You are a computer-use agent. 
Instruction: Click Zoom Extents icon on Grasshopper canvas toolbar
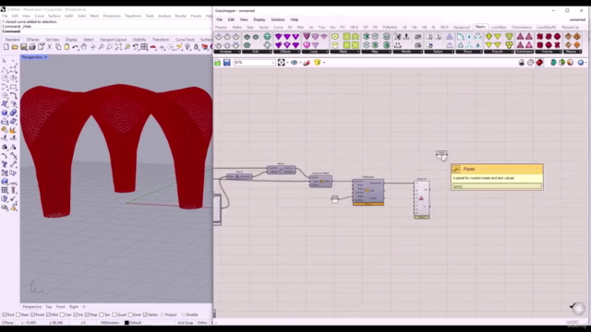[281, 63]
